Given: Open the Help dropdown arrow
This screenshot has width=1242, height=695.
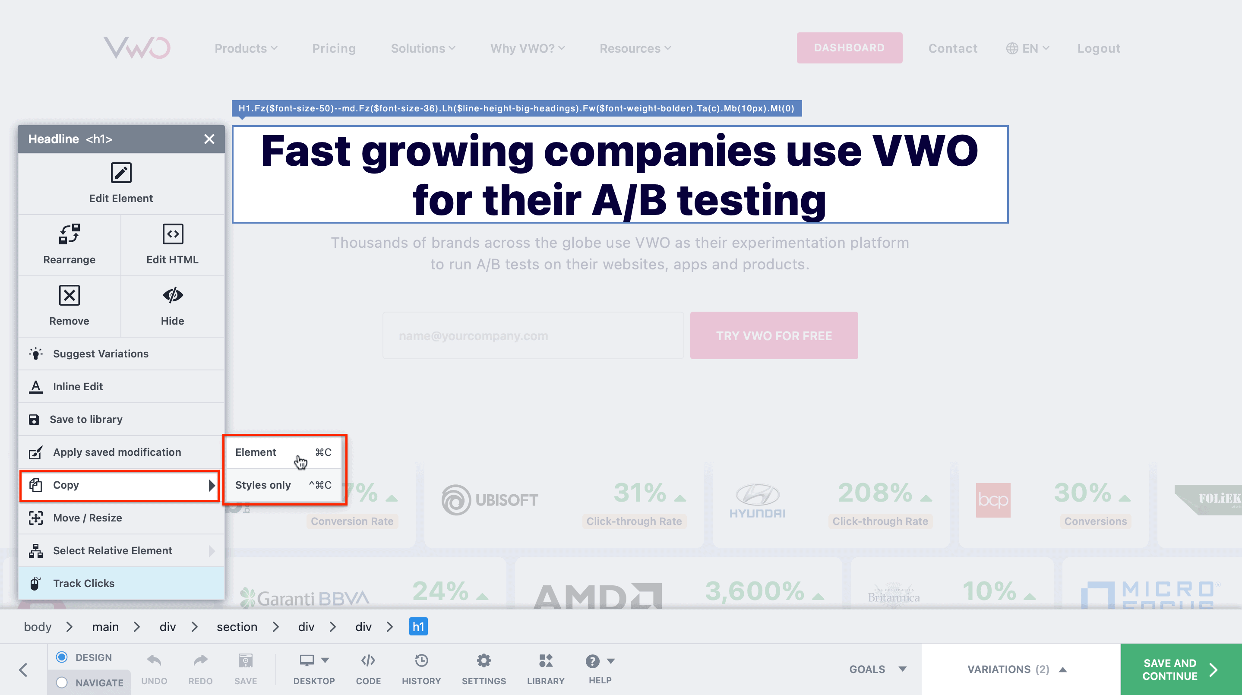Looking at the screenshot, I should (x=611, y=661).
